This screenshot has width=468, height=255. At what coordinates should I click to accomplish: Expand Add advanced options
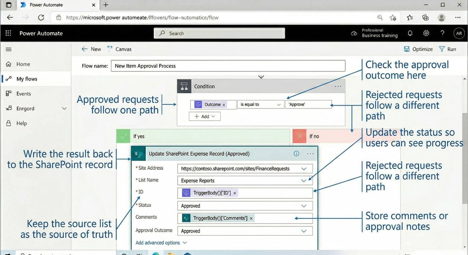[x=161, y=243]
